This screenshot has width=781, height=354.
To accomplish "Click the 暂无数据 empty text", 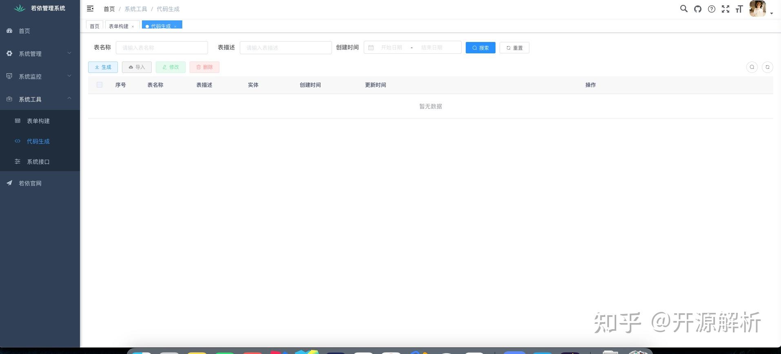I will (x=431, y=106).
